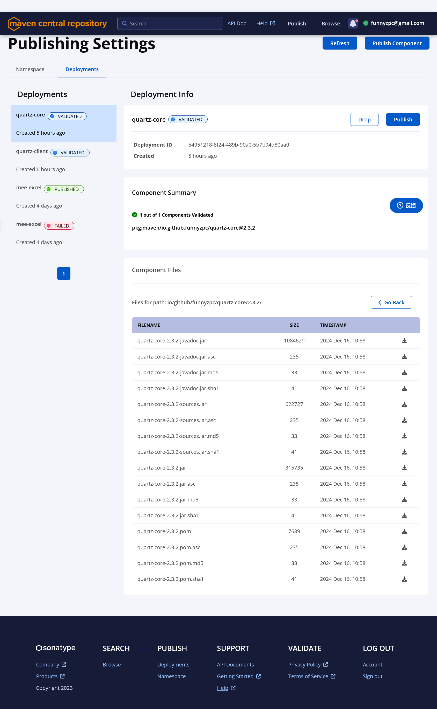Click the FILENAME column header
This screenshot has height=709, width=437.
(x=149, y=325)
